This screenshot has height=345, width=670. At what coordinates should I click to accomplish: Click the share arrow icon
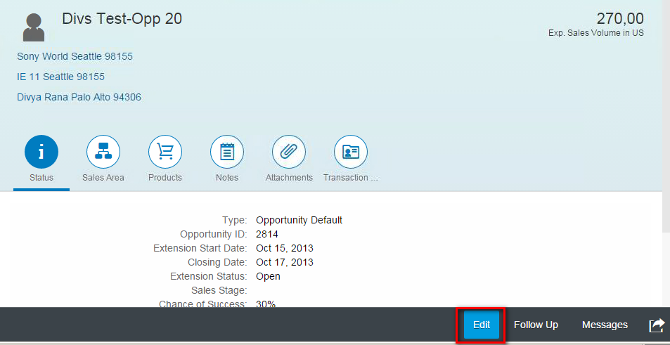[657, 325]
